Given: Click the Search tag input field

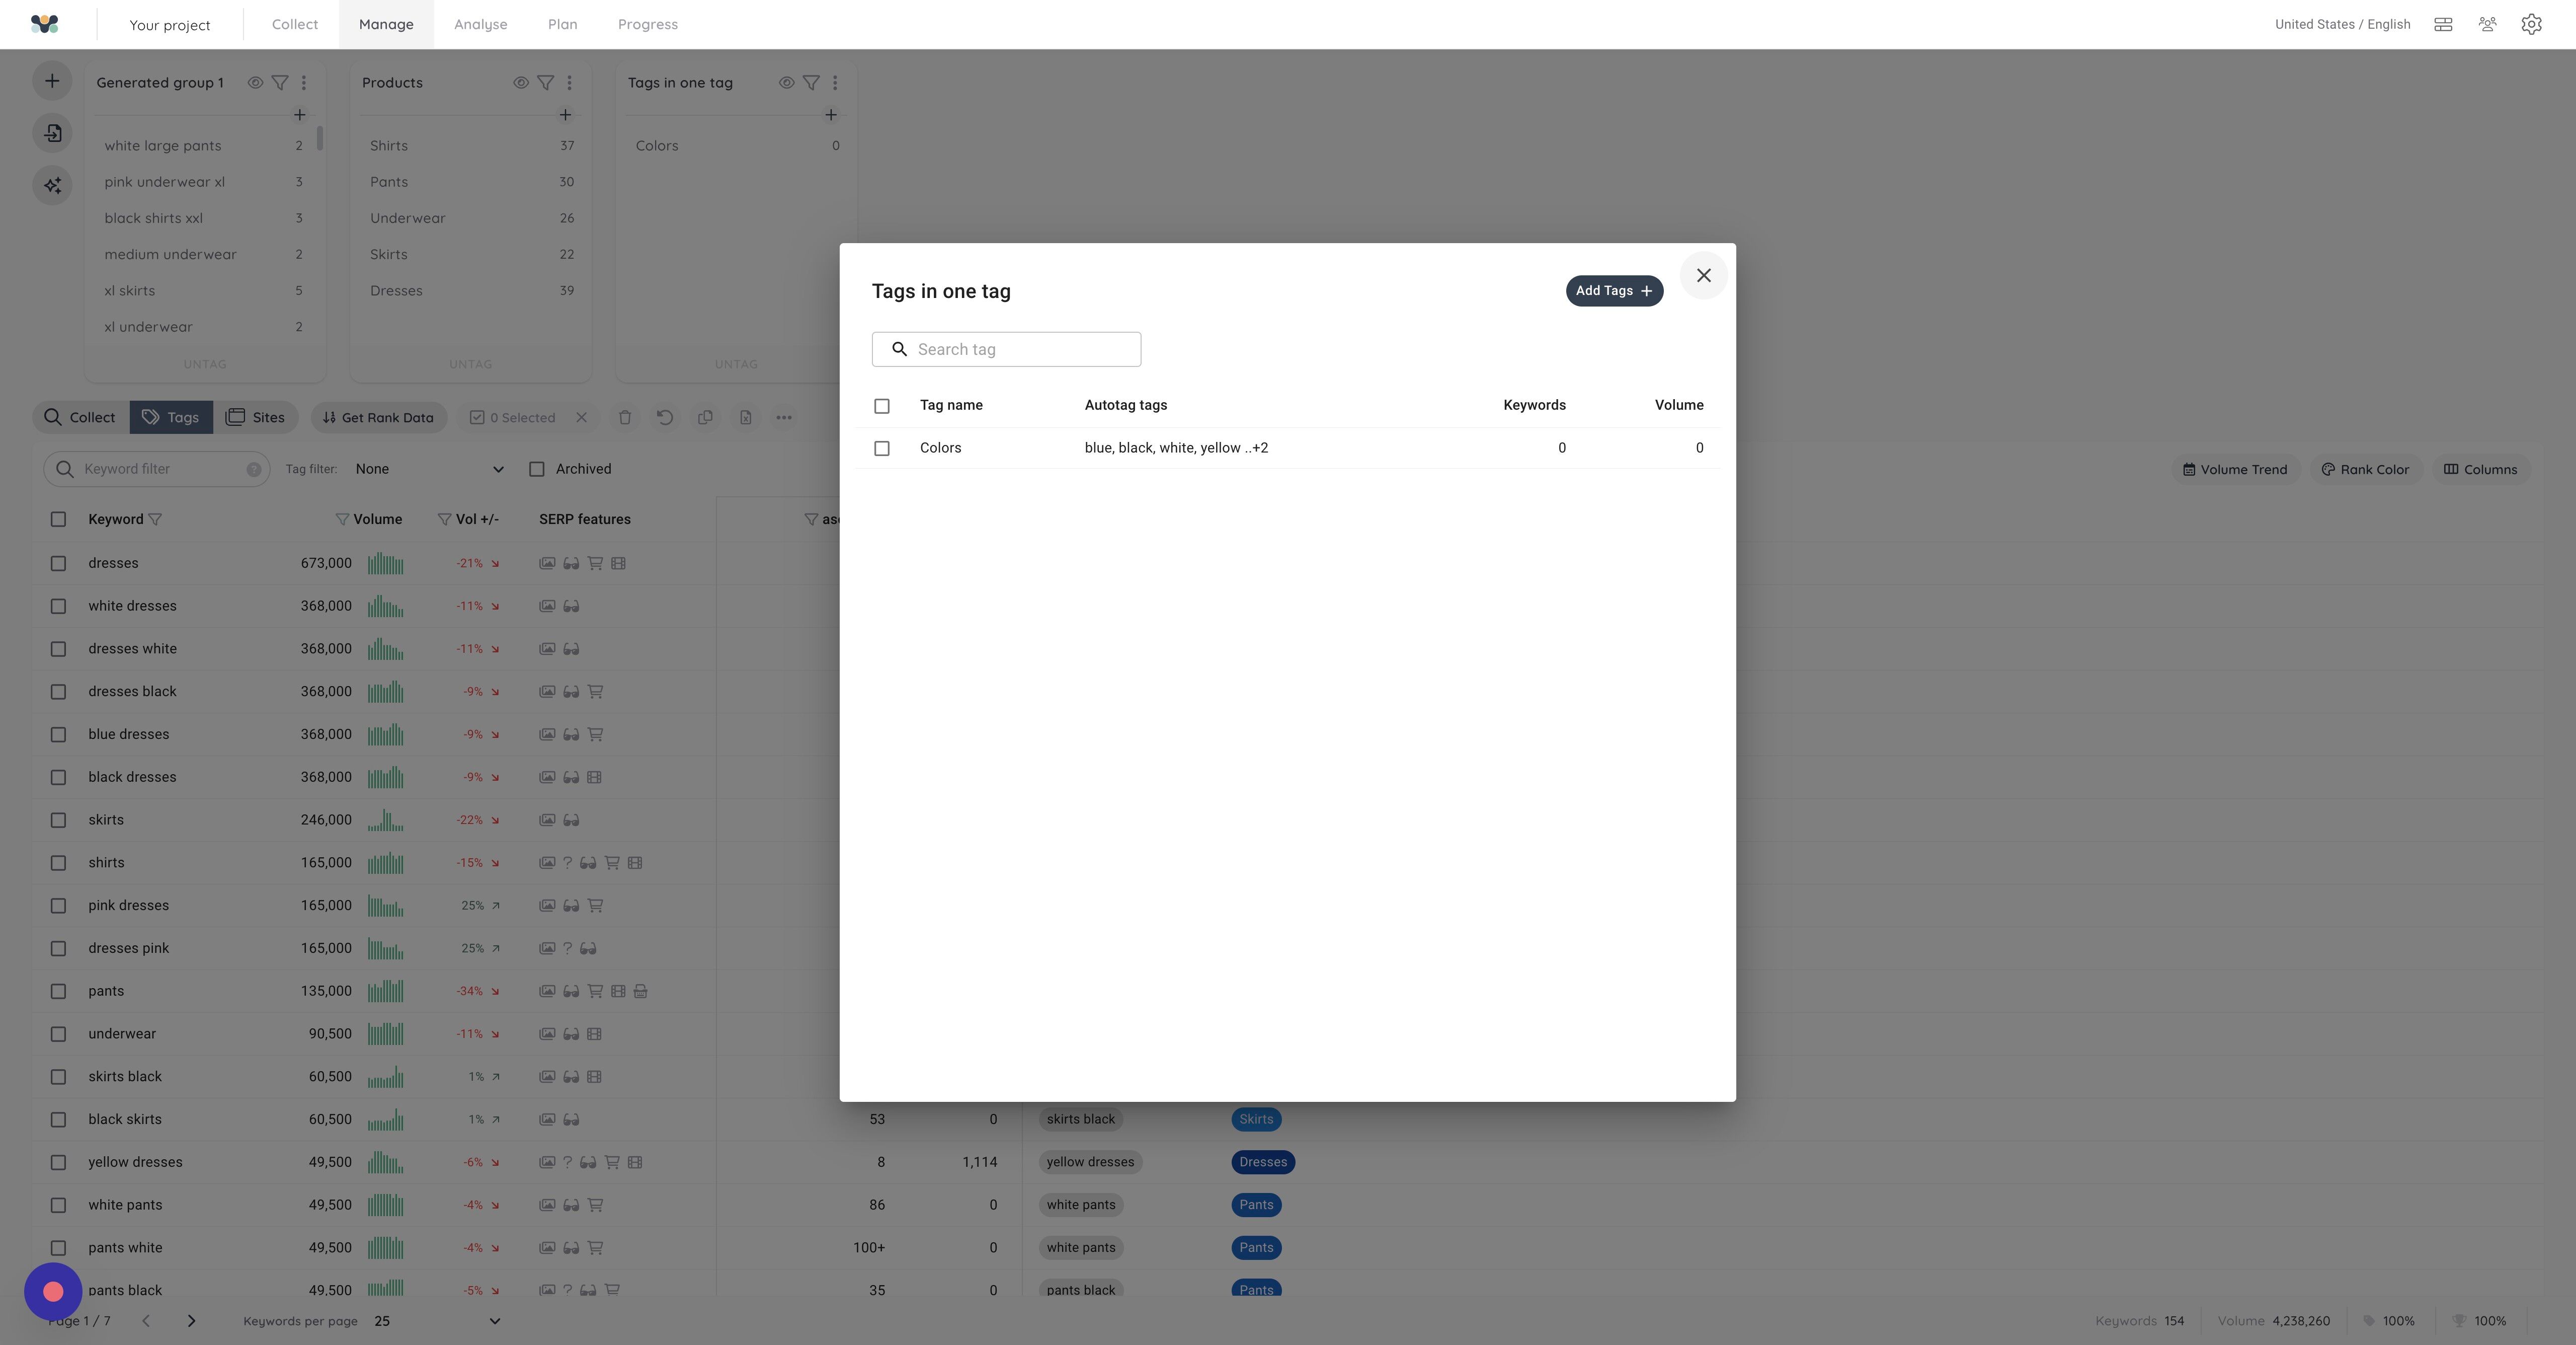Looking at the screenshot, I should [1006, 349].
